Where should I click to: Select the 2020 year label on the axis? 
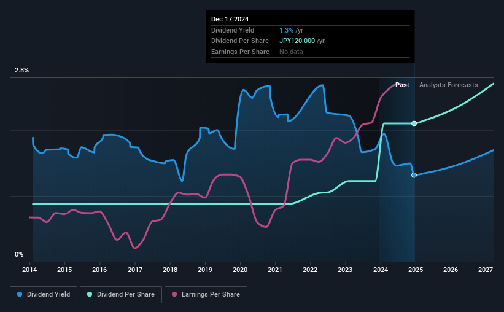point(240,270)
